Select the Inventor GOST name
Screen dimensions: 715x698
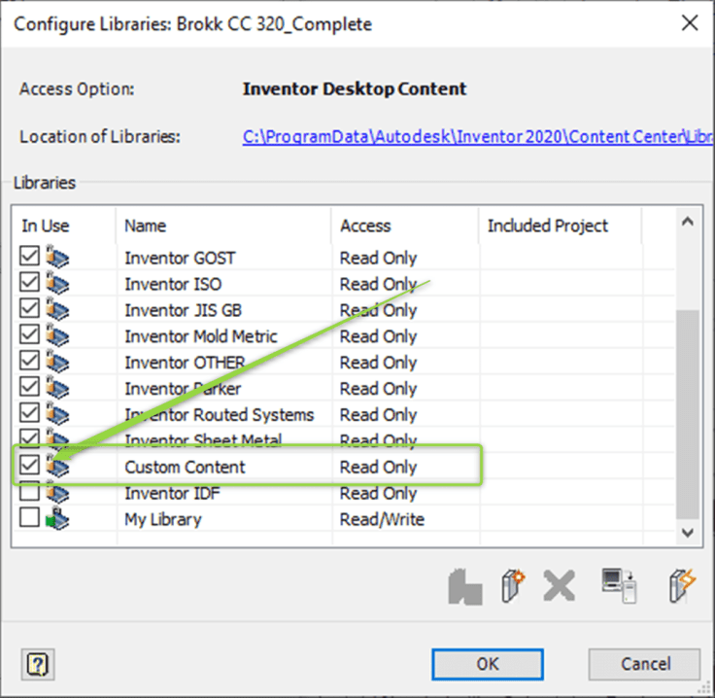[x=180, y=258]
